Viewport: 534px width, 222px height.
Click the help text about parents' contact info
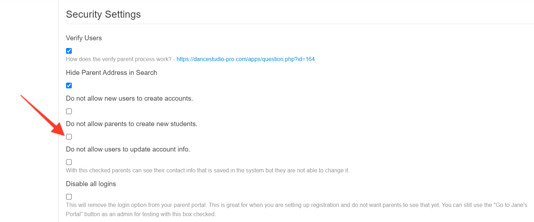coord(208,170)
